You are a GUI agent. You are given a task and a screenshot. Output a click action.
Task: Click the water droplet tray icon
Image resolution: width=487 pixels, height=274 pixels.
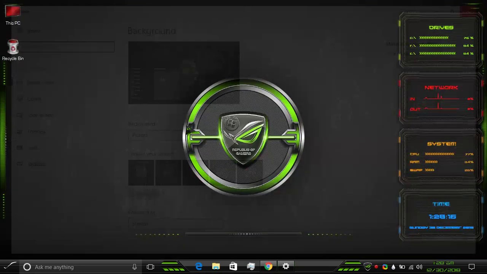coord(393,267)
